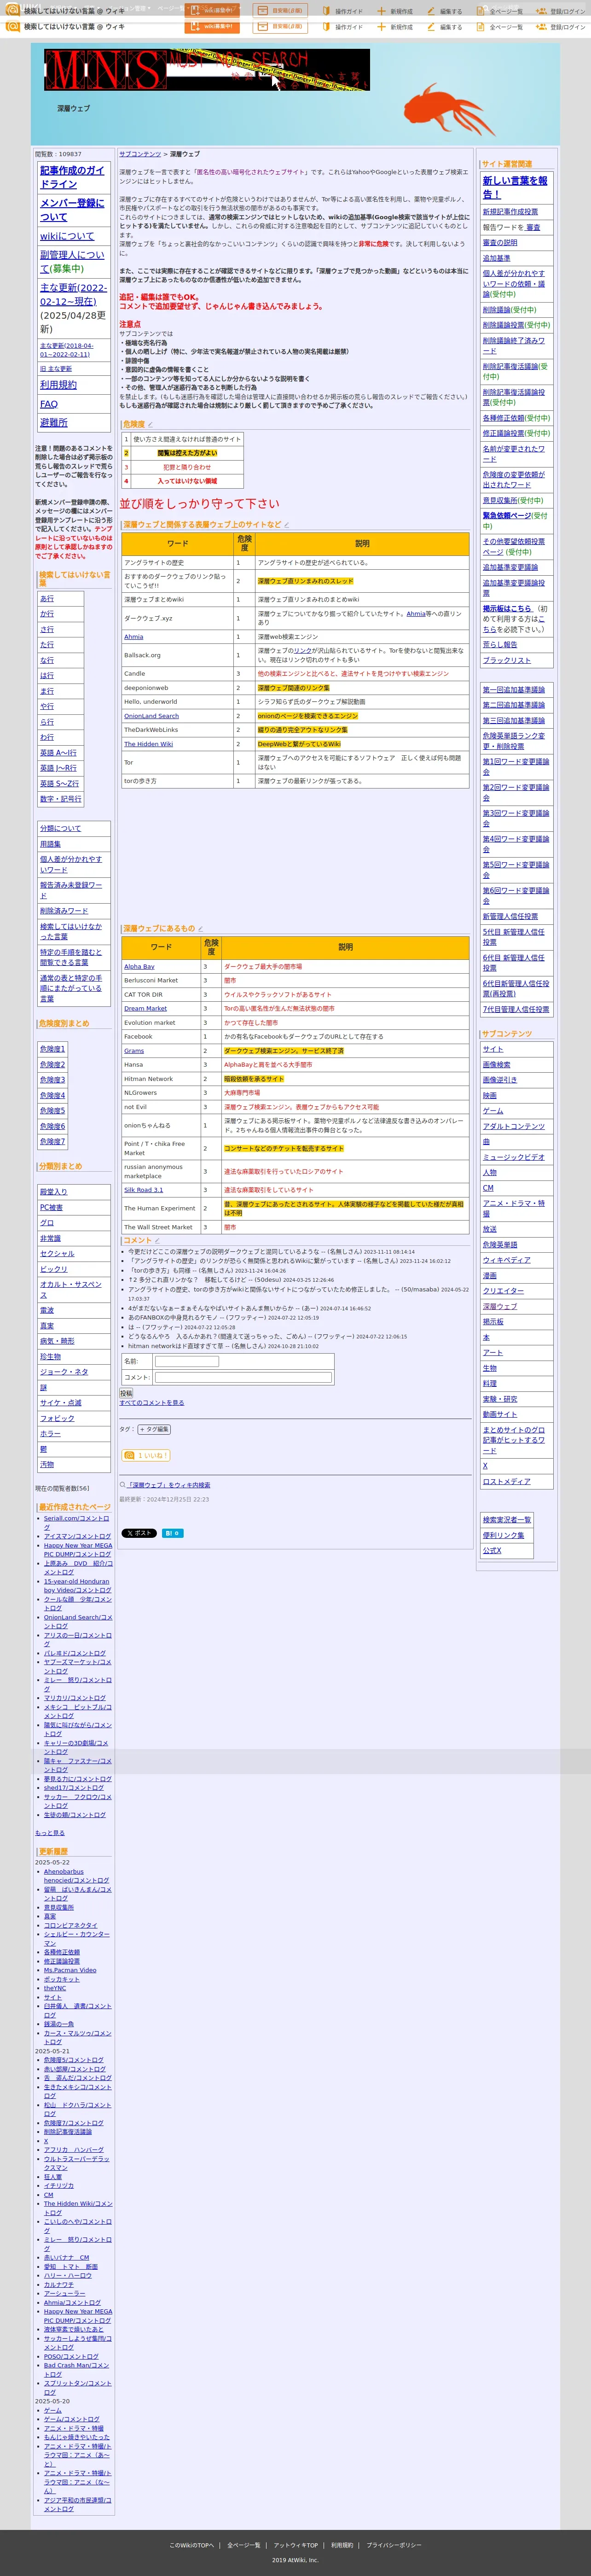
Task: Click the not Evil table cell
Action: click(x=161, y=1107)
